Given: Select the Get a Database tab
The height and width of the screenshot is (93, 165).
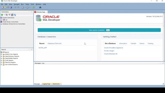Looking at the screenshot, I should click(x=110, y=43).
